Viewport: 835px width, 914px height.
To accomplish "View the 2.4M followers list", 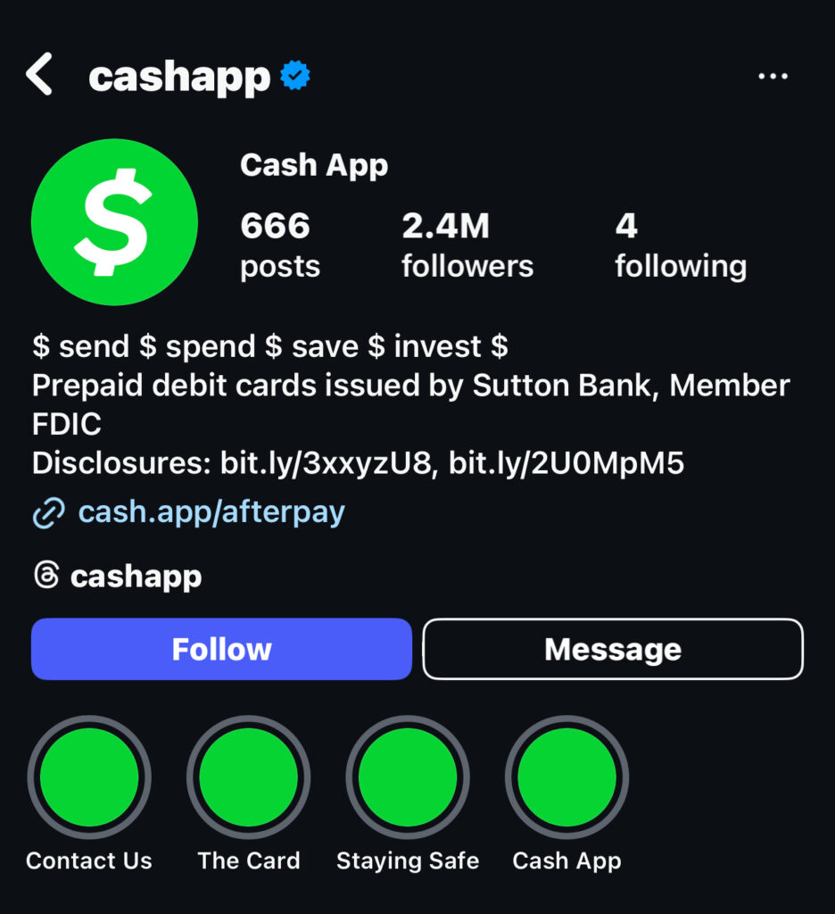I will (467, 245).
